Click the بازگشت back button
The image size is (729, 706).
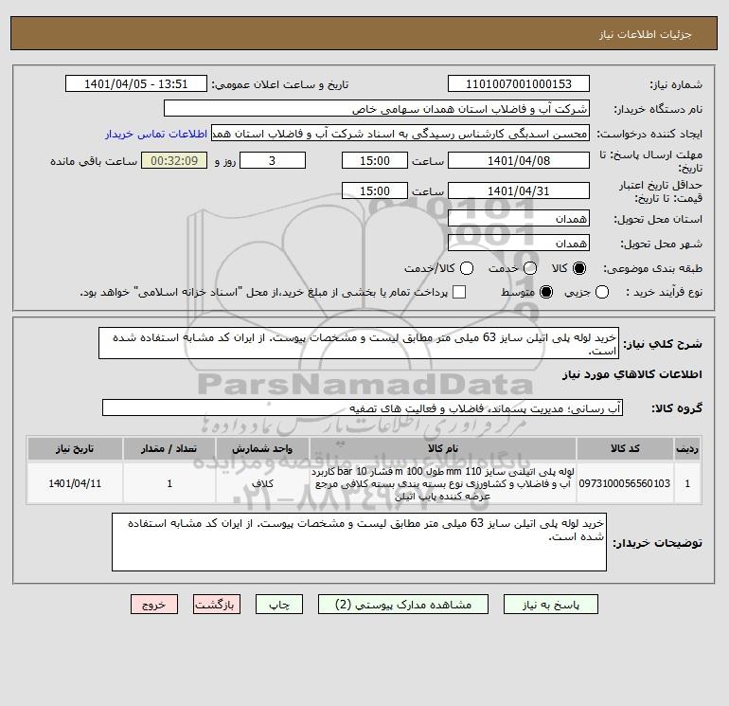(217, 605)
